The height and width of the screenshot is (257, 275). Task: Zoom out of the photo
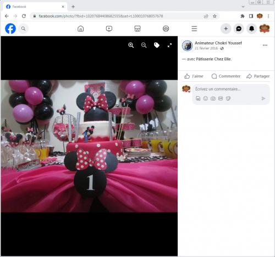(x=144, y=45)
